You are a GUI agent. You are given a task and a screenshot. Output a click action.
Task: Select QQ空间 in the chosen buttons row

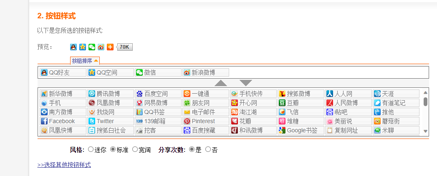coord(111,72)
